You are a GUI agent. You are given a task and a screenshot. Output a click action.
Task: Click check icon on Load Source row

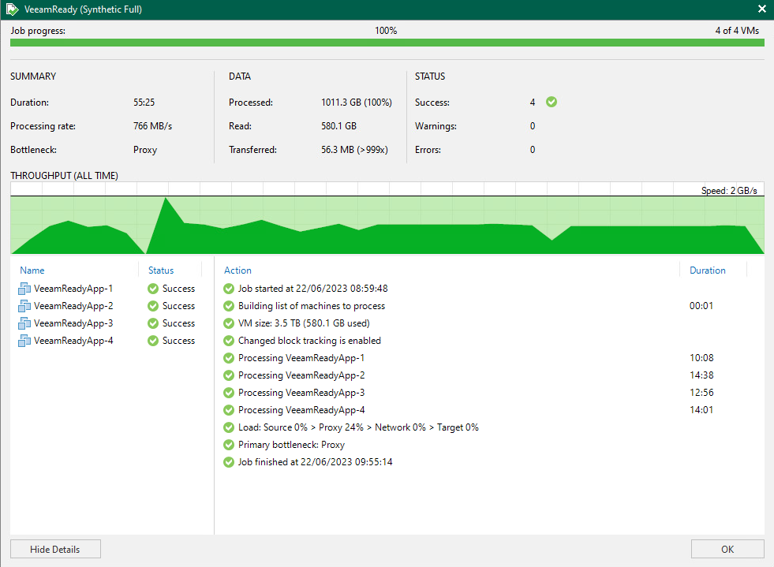[229, 427]
